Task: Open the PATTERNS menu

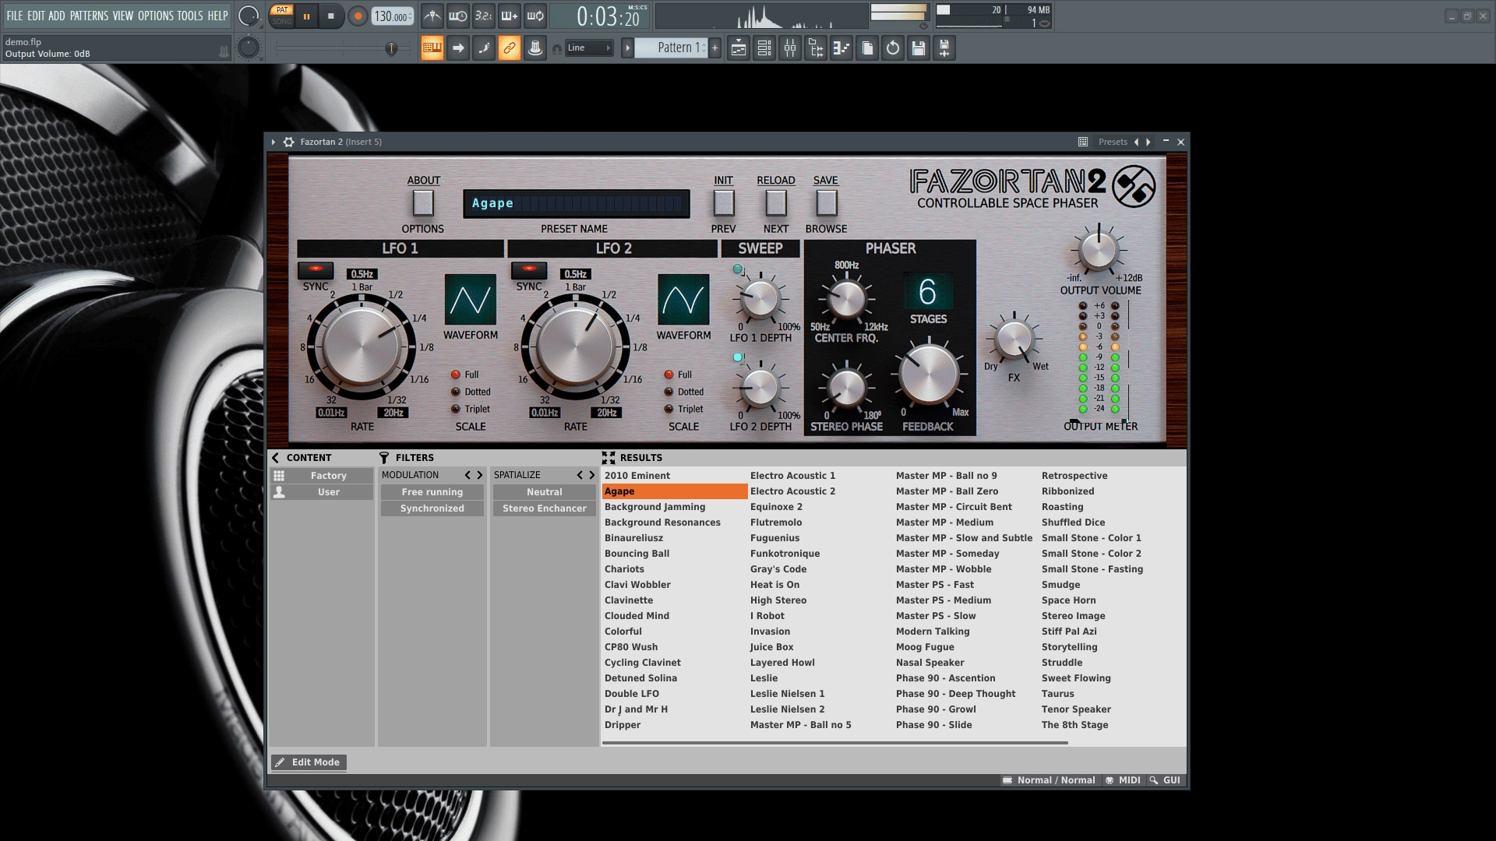Action: click(x=89, y=16)
